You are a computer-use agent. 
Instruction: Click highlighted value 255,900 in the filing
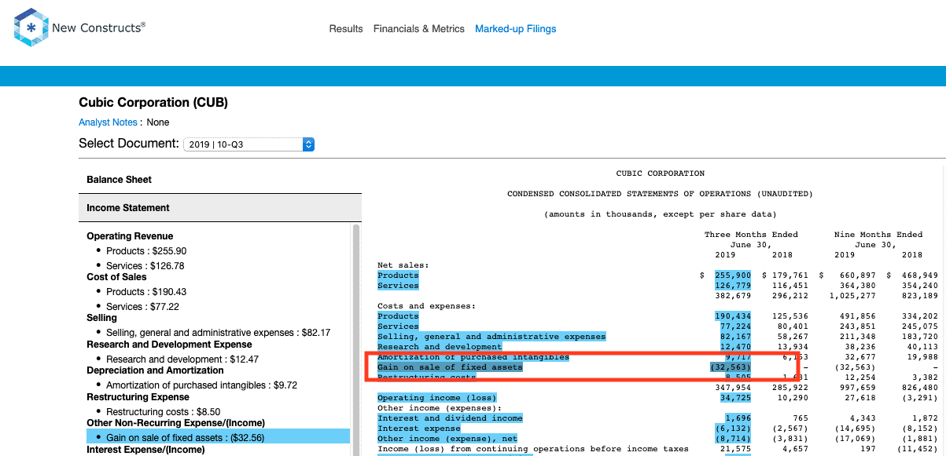tap(732, 275)
